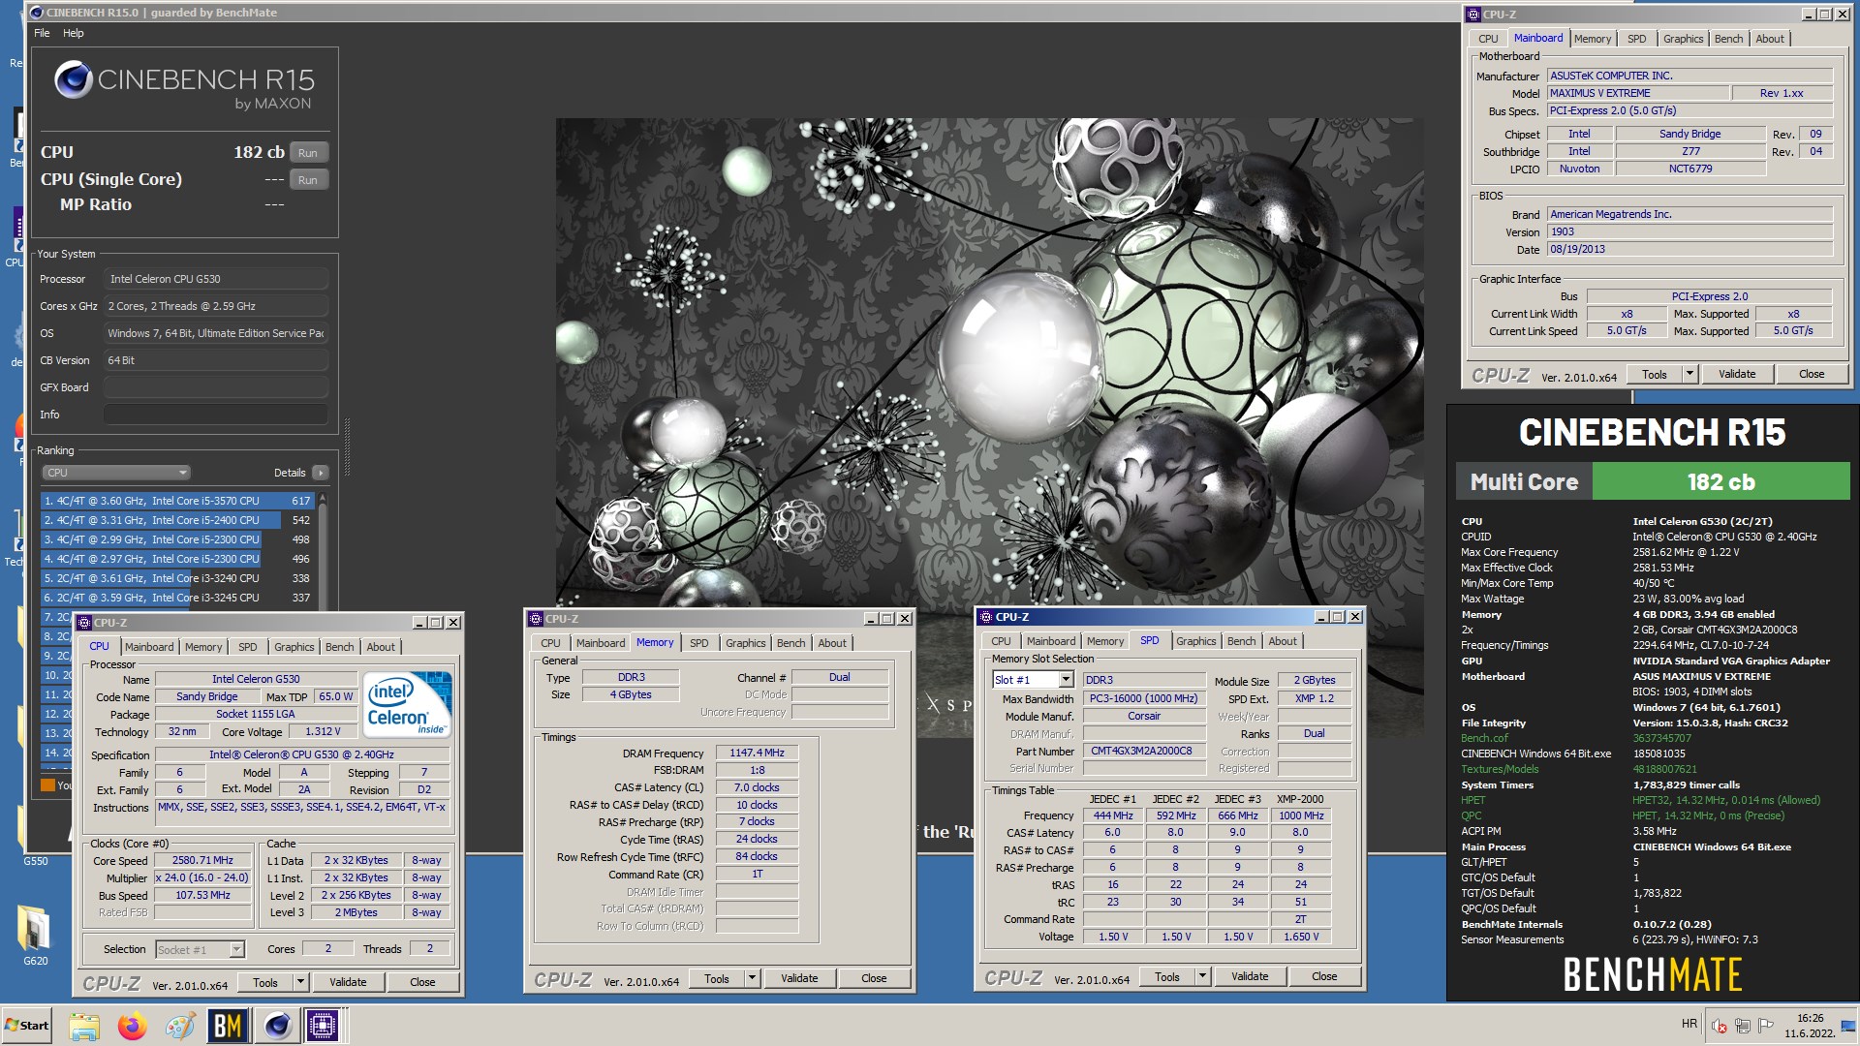Click the HR language indicator
The image size is (1860, 1046).
(x=1689, y=1024)
